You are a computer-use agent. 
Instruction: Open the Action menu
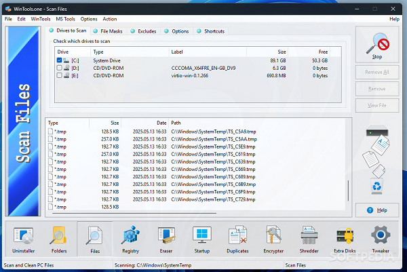click(x=110, y=19)
